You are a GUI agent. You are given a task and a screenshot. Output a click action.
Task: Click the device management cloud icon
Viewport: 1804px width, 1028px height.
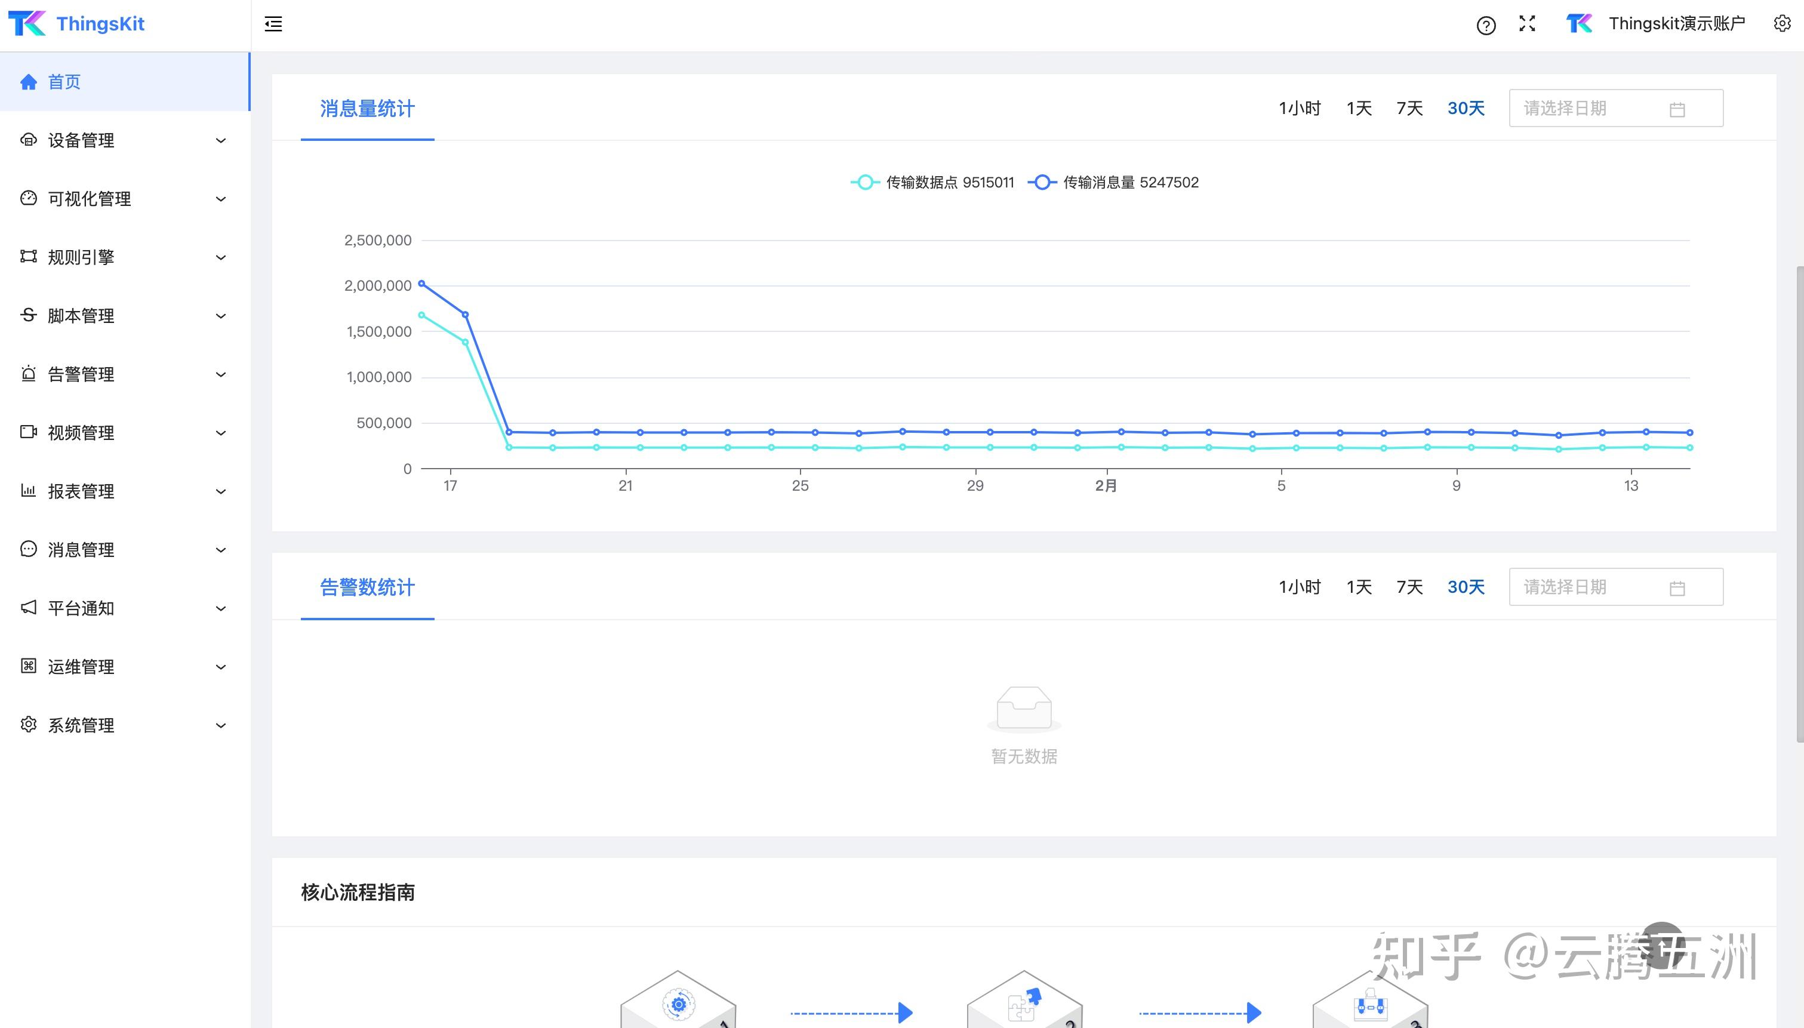point(28,140)
